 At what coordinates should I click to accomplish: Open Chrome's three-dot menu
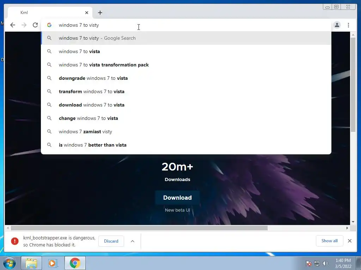click(x=348, y=25)
